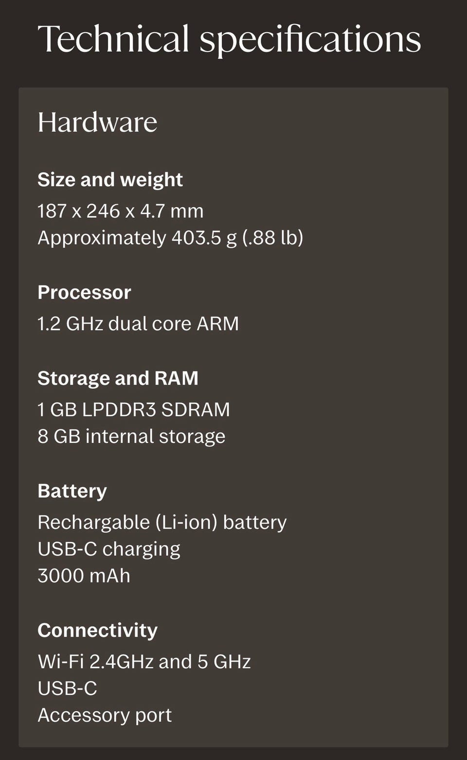The width and height of the screenshot is (467, 760).
Task: Select the "Size and weight" subheading
Action: (x=110, y=180)
